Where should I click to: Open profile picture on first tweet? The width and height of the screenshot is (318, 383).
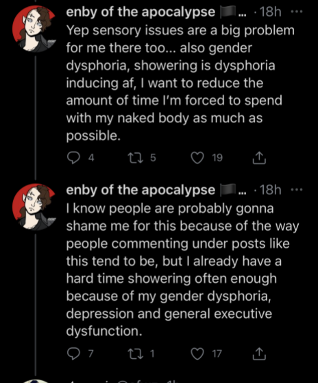click(x=34, y=29)
